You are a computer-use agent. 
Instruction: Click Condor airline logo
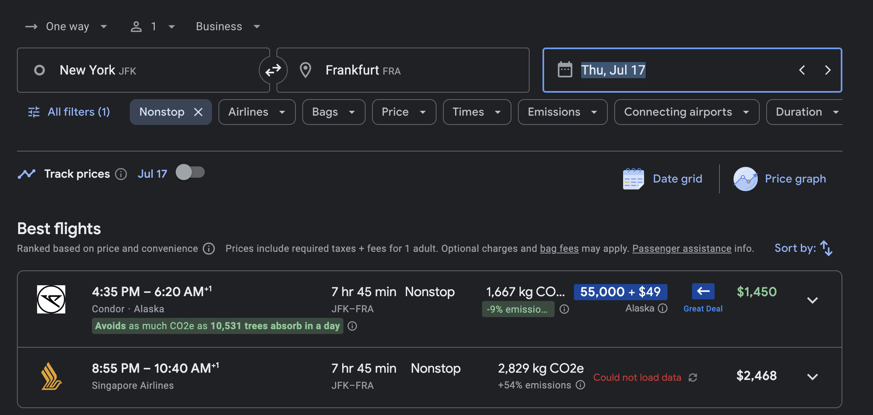(x=51, y=299)
